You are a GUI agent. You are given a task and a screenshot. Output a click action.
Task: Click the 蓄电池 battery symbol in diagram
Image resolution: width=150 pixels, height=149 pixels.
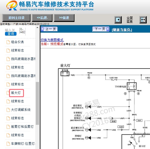click(x=65, y=74)
